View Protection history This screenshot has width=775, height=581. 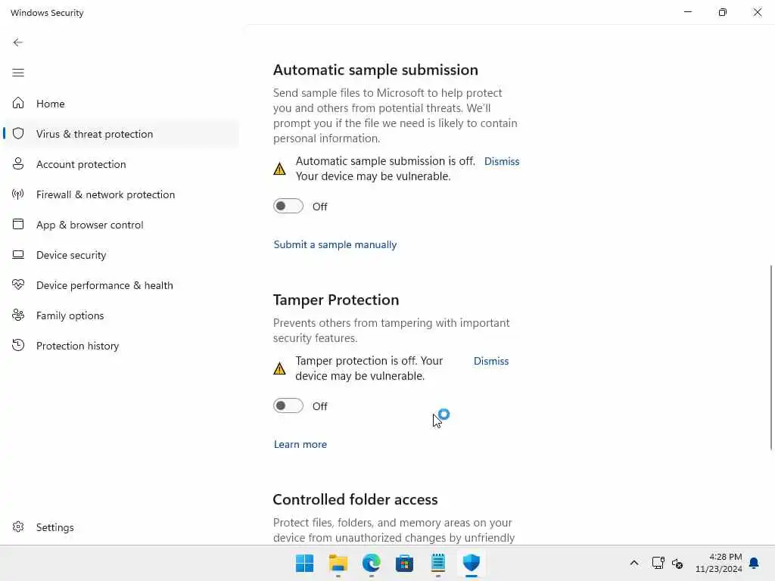coord(120,345)
